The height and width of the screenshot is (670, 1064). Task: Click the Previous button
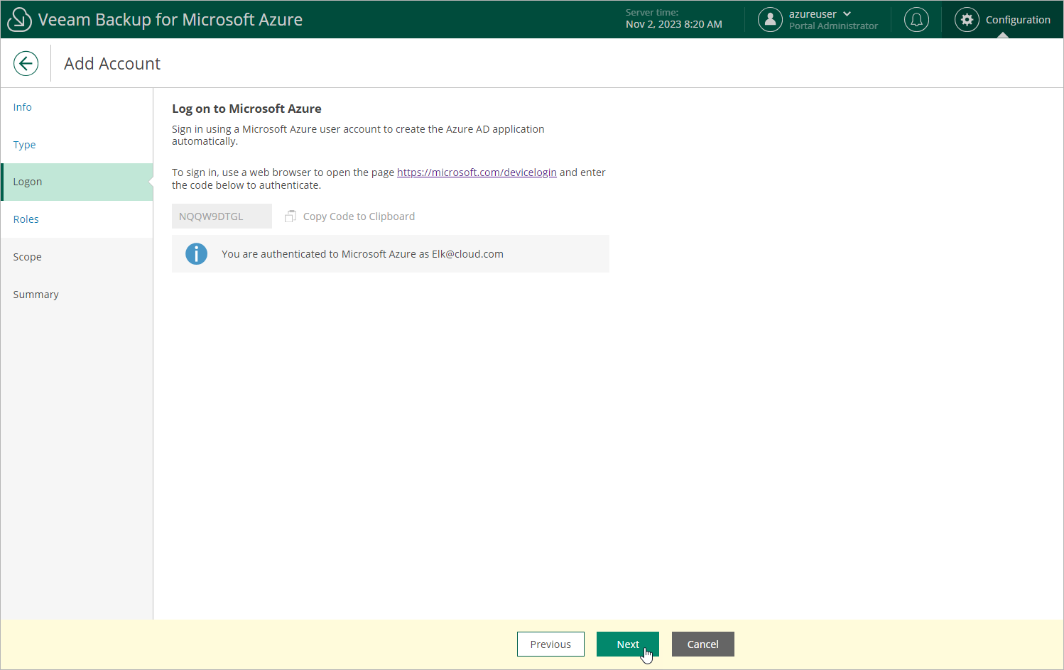(x=550, y=644)
